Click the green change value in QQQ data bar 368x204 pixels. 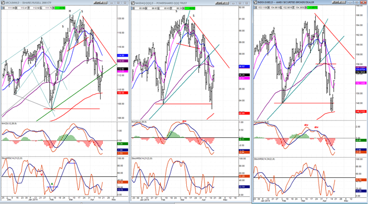190,8
